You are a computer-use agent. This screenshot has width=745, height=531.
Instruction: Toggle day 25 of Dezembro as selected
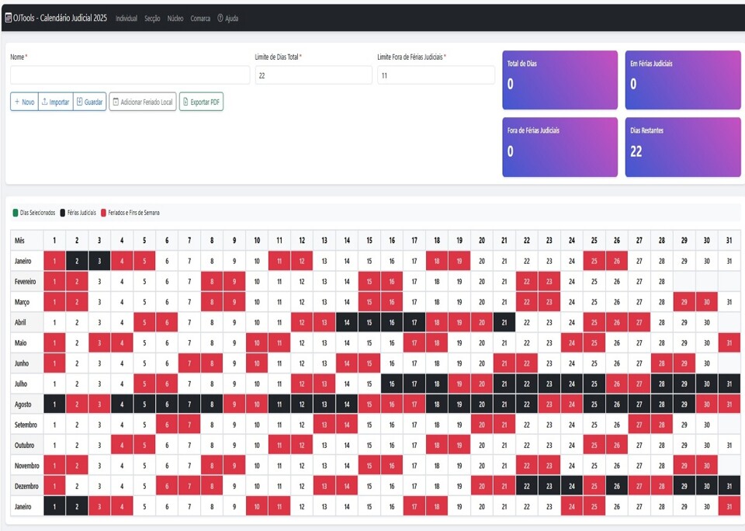[594, 485]
